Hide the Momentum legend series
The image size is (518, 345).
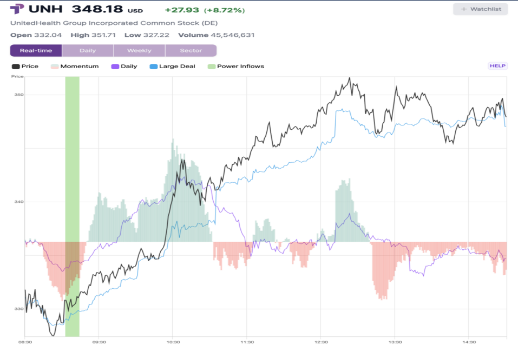[x=75, y=67]
